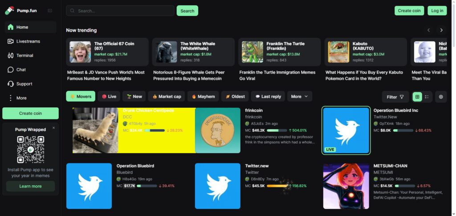
Task: Open the Kabuto trending card
Action: coord(366,52)
